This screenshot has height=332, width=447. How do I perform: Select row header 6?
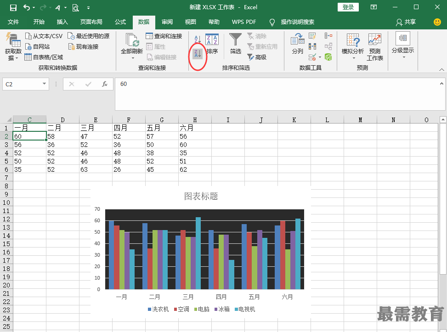click(6, 169)
